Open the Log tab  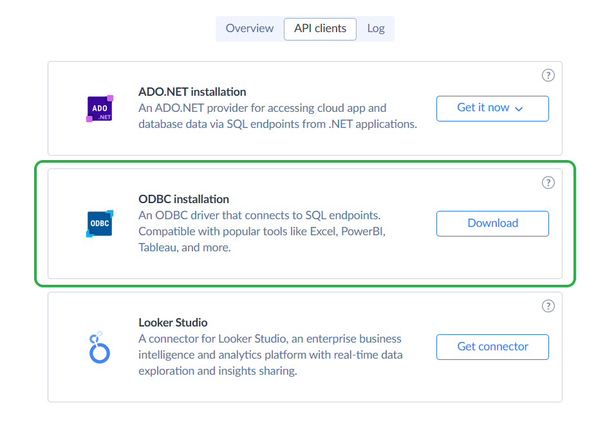375,28
